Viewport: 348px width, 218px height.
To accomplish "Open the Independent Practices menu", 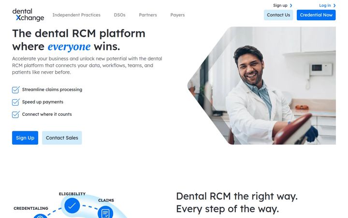I will click(x=76, y=15).
